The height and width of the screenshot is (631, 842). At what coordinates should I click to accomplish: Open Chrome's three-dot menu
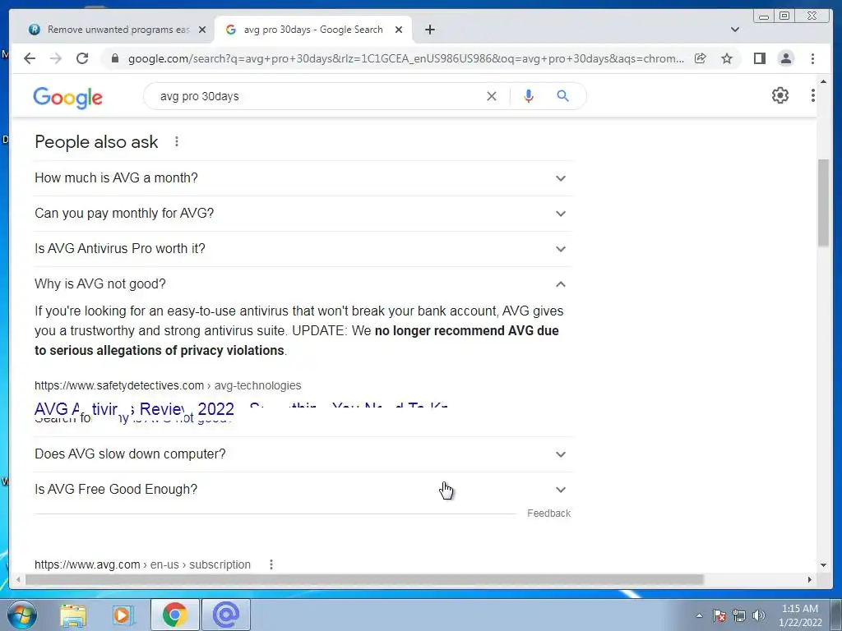[812, 58]
